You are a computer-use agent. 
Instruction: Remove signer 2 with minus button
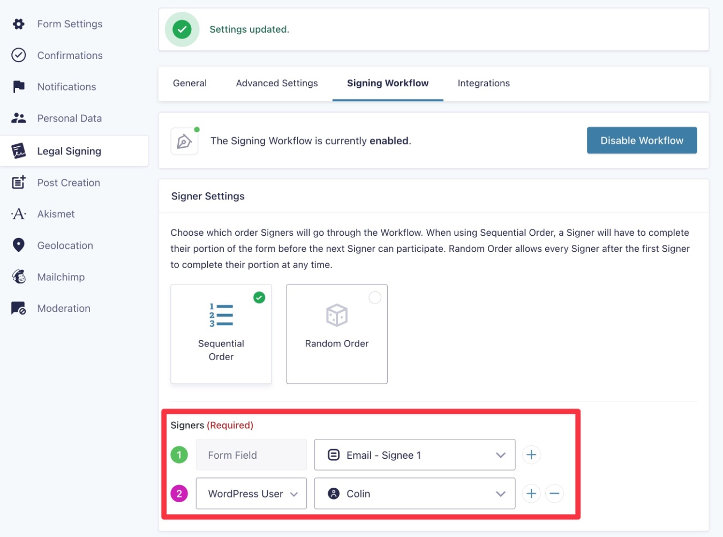point(554,494)
